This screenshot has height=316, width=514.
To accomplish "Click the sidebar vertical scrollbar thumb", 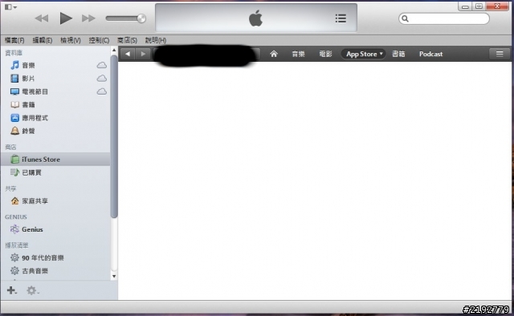I will tap(114, 136).
